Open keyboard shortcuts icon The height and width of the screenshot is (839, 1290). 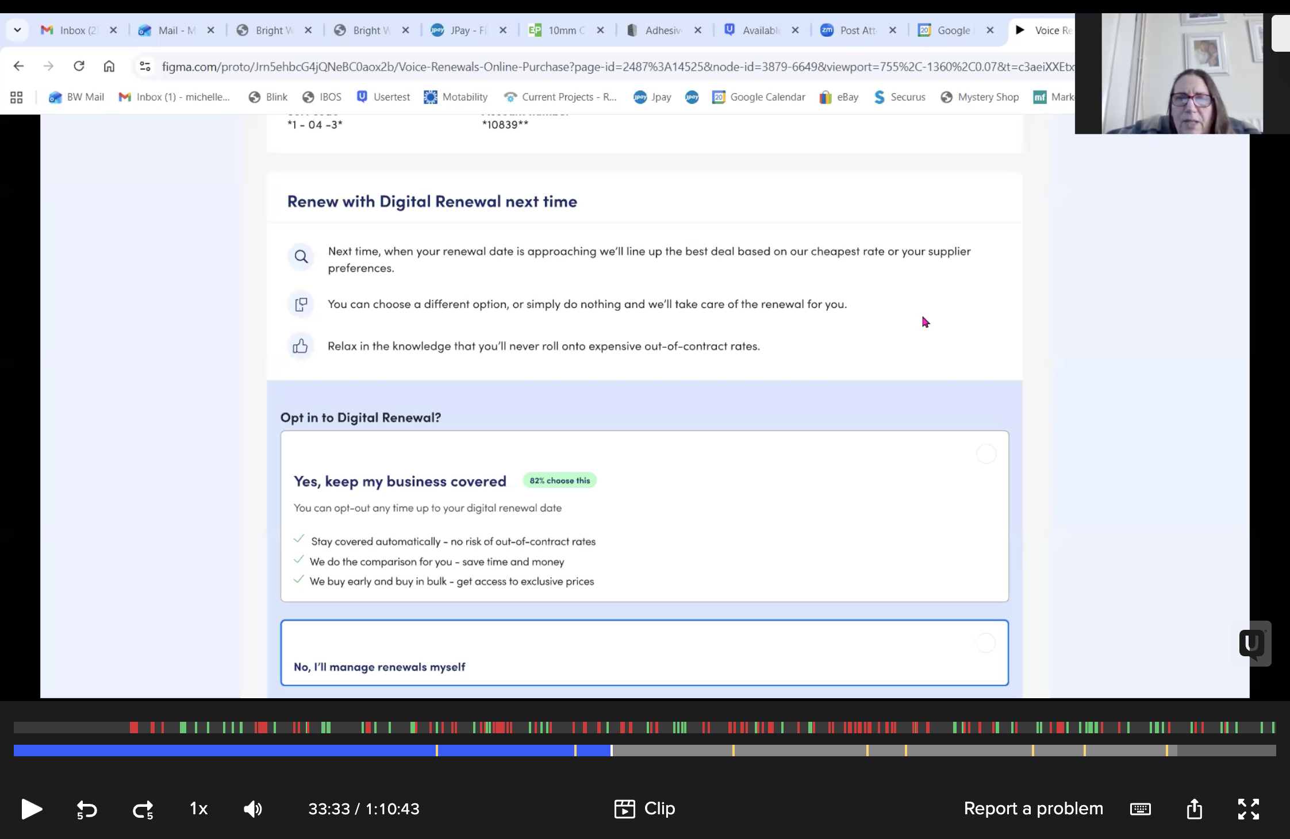(1140, 809)
